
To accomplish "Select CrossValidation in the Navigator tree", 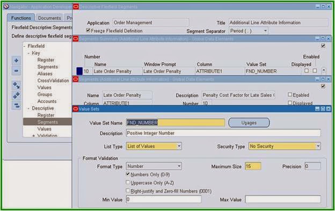I will pyautogui.click(x=53, y=81).
